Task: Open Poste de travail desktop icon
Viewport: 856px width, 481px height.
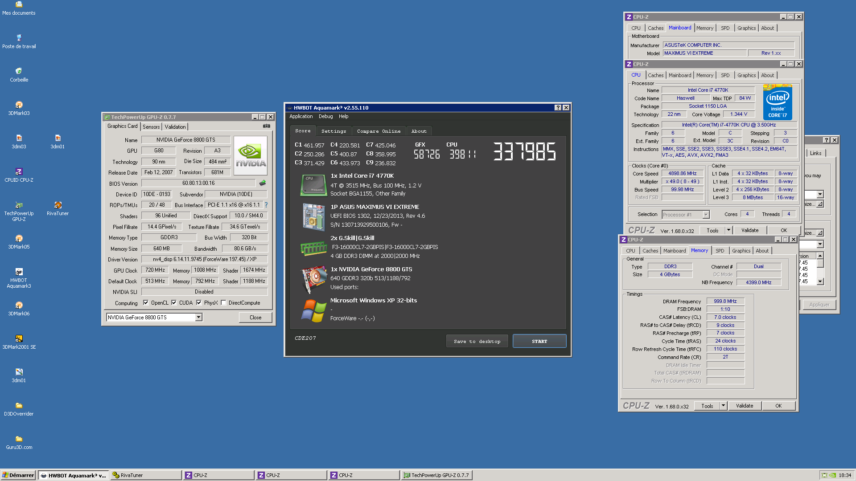Action: click(x=19, y=41)
